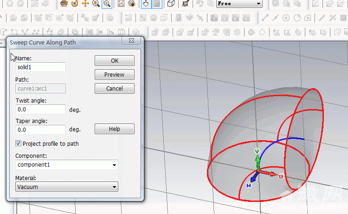Pick circle center point tool
Screen dimensions: 348x214
[x=286, y=18]
